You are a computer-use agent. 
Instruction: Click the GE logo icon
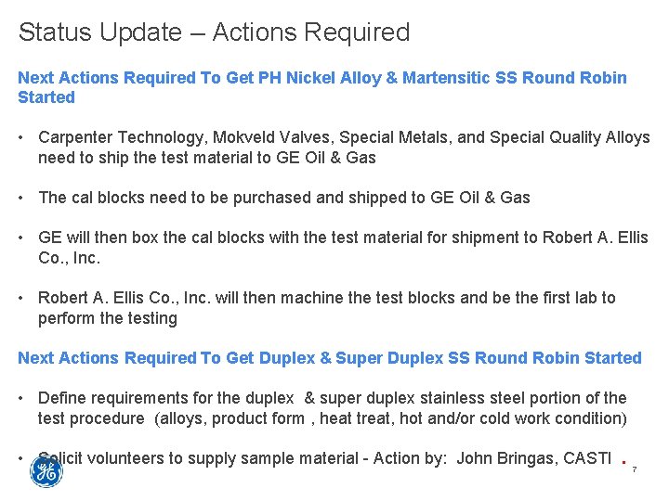point(46,472)
